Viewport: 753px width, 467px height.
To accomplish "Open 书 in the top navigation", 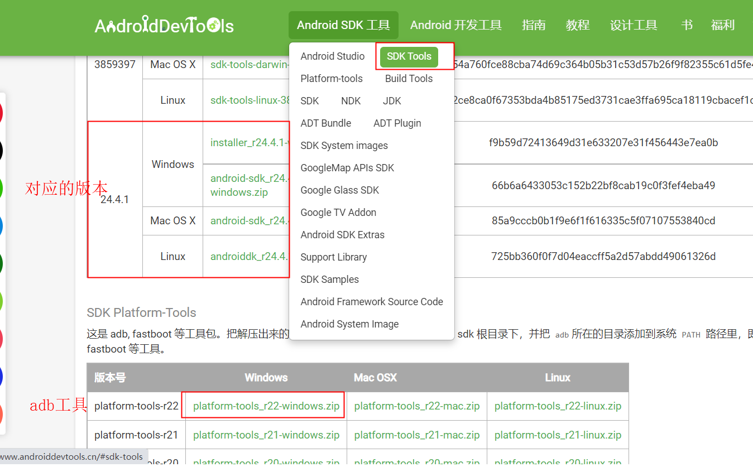I will pos(687,25).
